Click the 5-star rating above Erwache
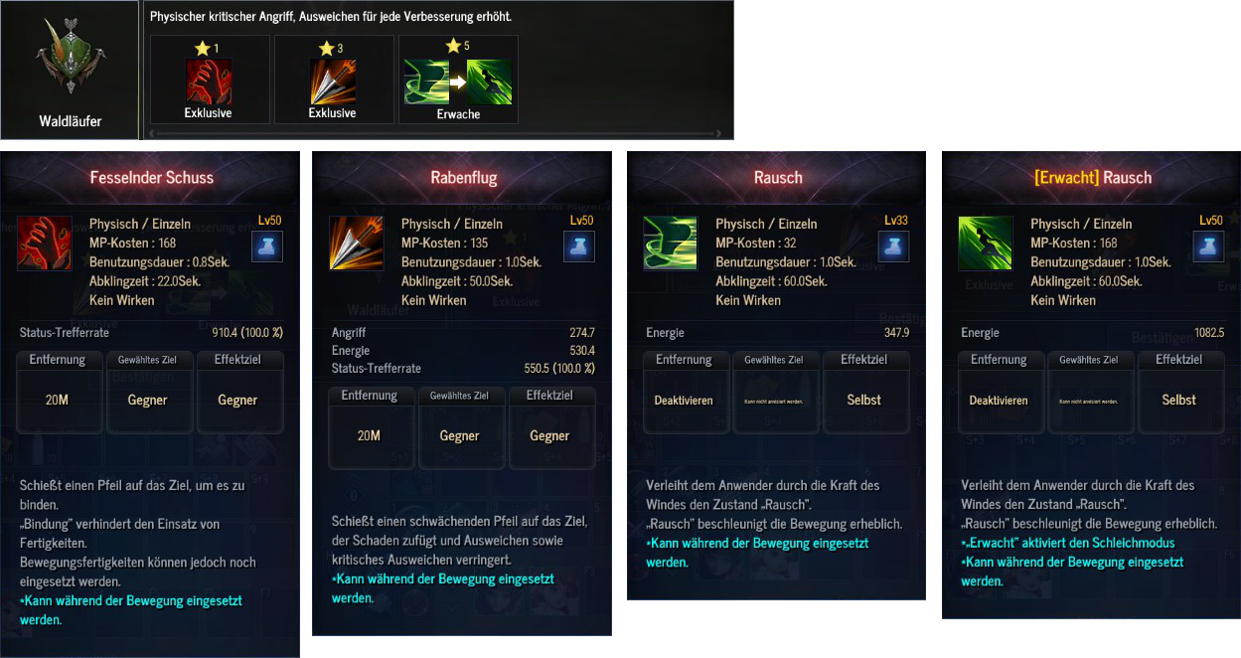This screenshot has height=658, width=1241. point(458,47)
